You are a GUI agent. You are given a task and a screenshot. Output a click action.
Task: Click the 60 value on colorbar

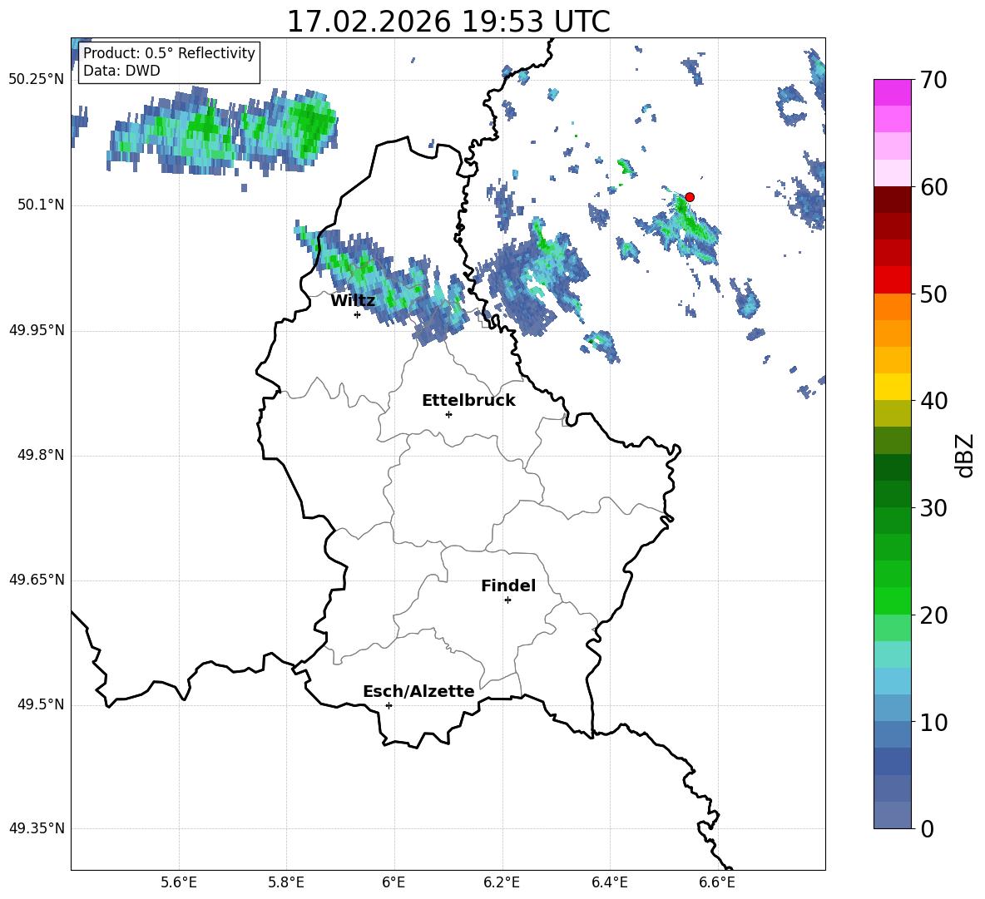(934, 187)
